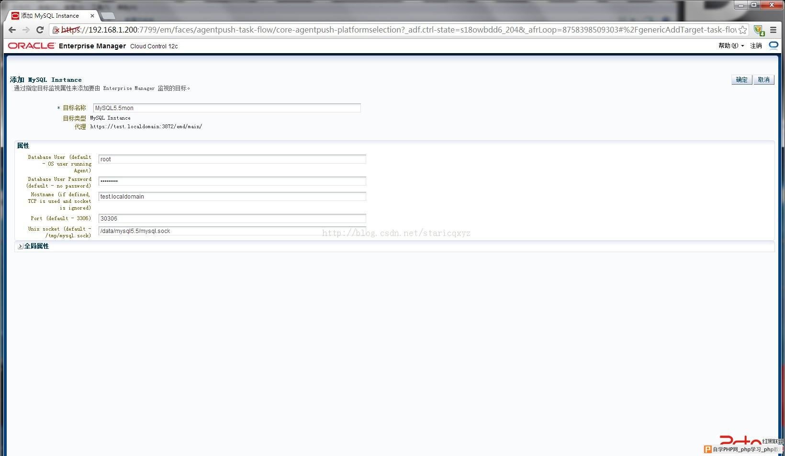
Task: Click the Port input field
Action: (x=232, y=219)
